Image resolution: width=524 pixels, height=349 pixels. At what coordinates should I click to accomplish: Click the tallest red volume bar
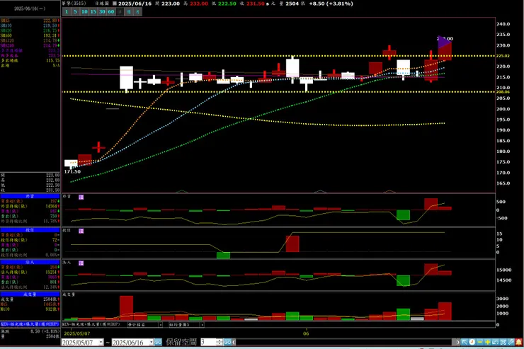tap(126, 308)
